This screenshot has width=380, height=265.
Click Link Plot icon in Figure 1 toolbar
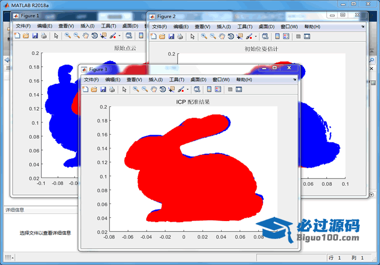point(129,36)
